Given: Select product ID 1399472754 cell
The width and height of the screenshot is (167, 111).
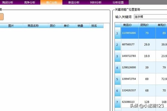Looking at the screenshot, I should click(129, 79).
